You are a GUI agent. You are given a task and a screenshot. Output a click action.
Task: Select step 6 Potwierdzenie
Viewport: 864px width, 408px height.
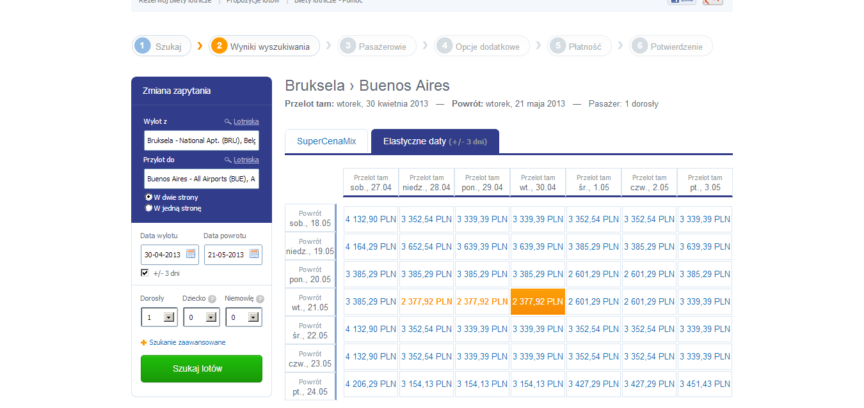tap(671, 46)
